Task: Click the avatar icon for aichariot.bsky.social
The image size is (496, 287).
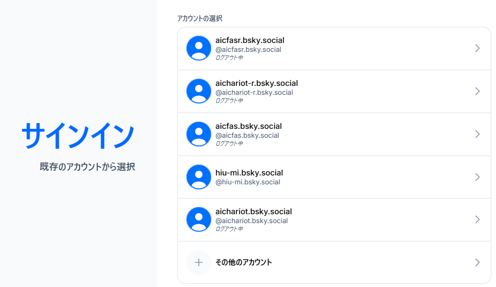Action: pyautogui.click(x=199, y=219)
